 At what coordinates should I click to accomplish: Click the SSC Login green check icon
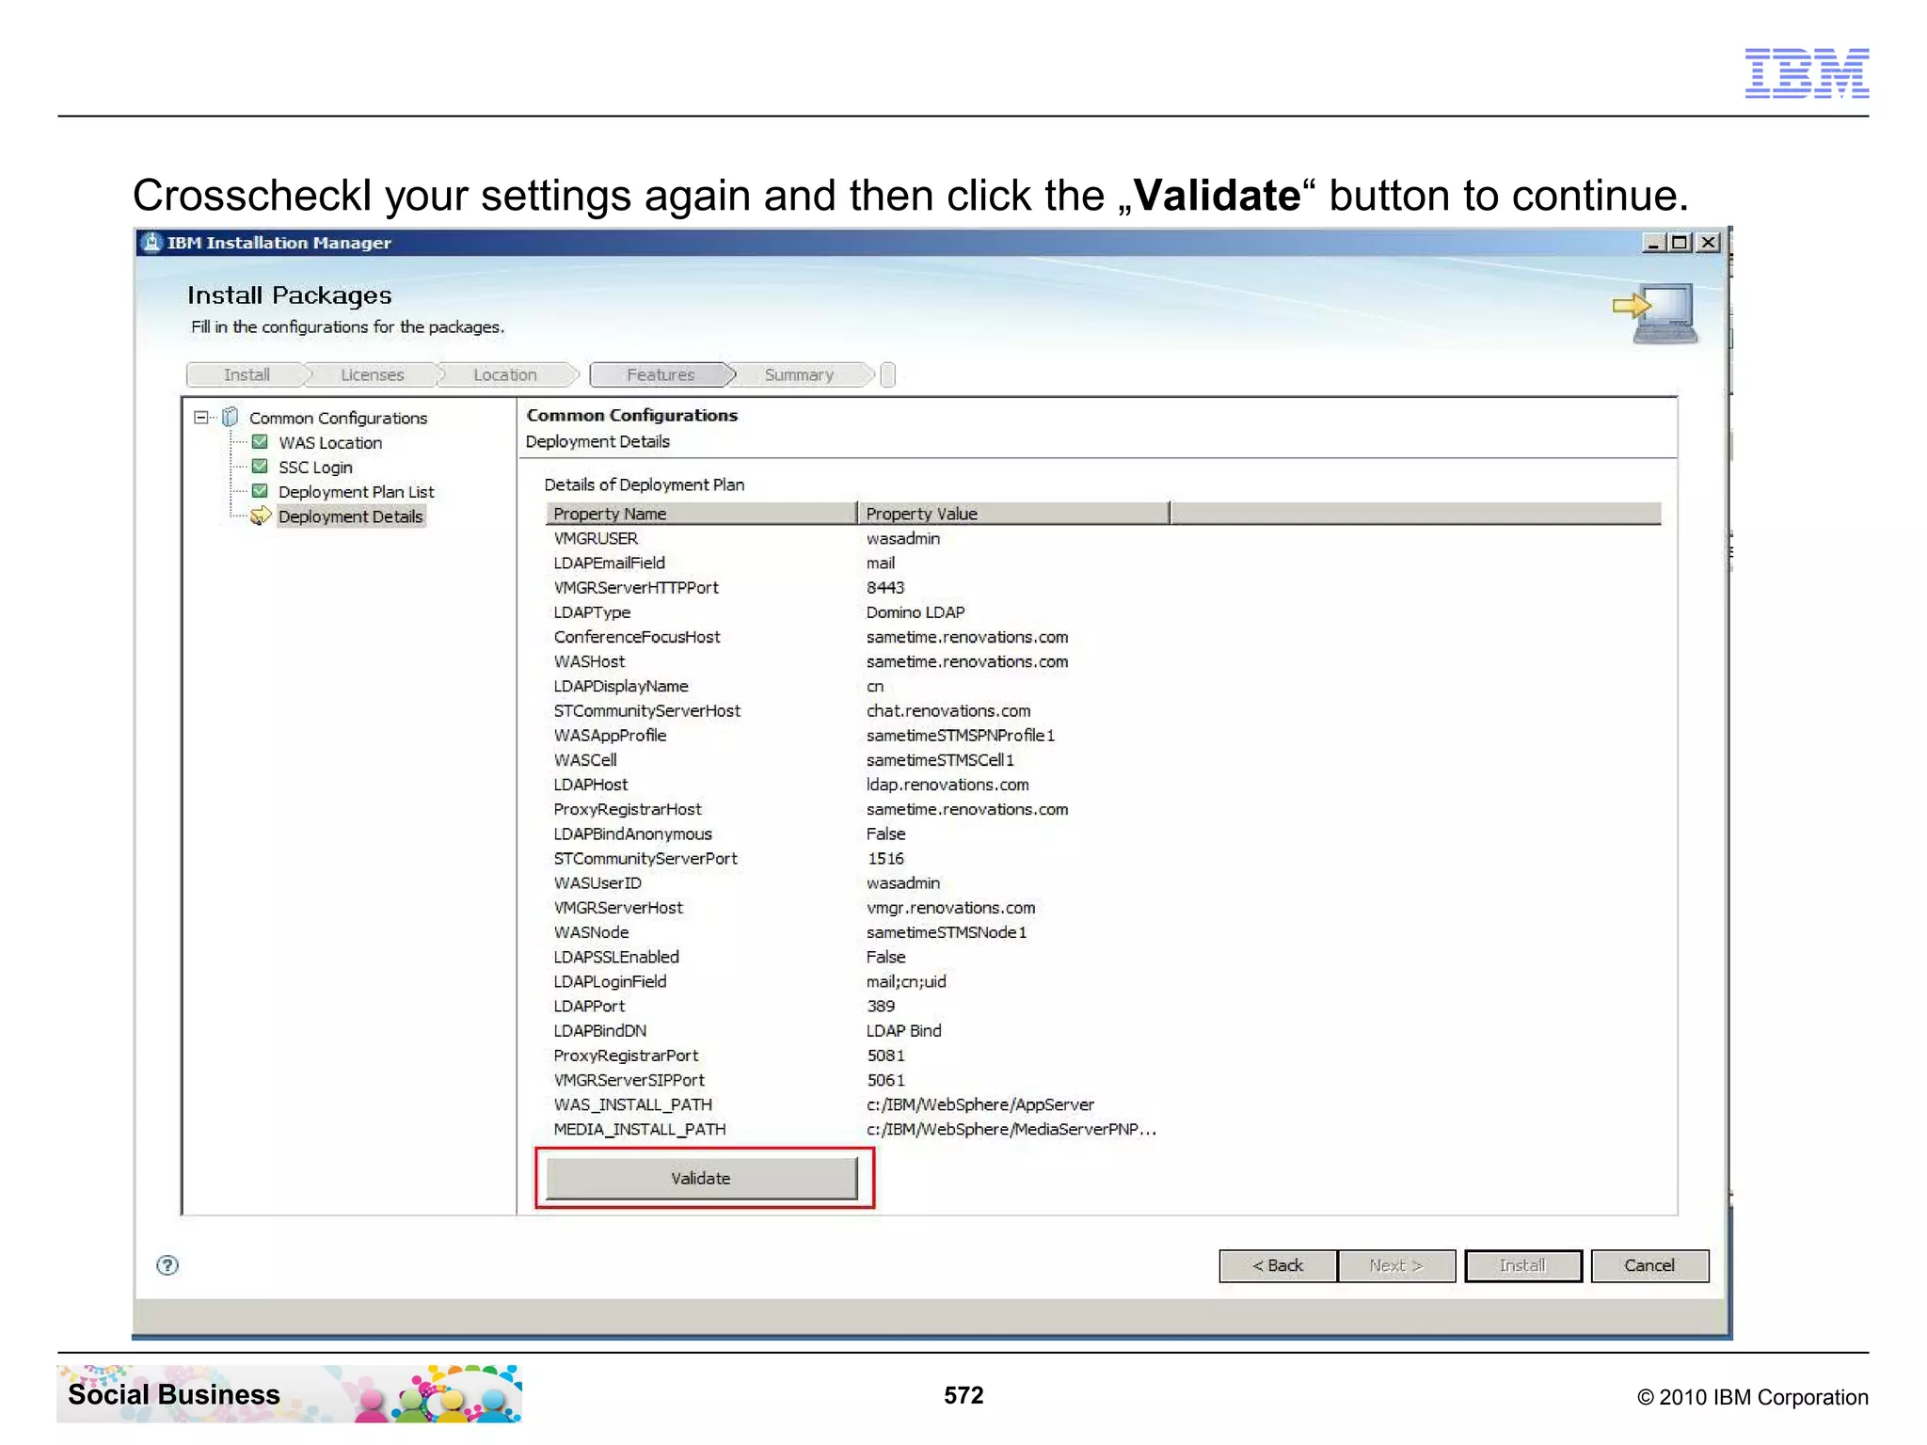pyautogui.click(x=261, y=467)
